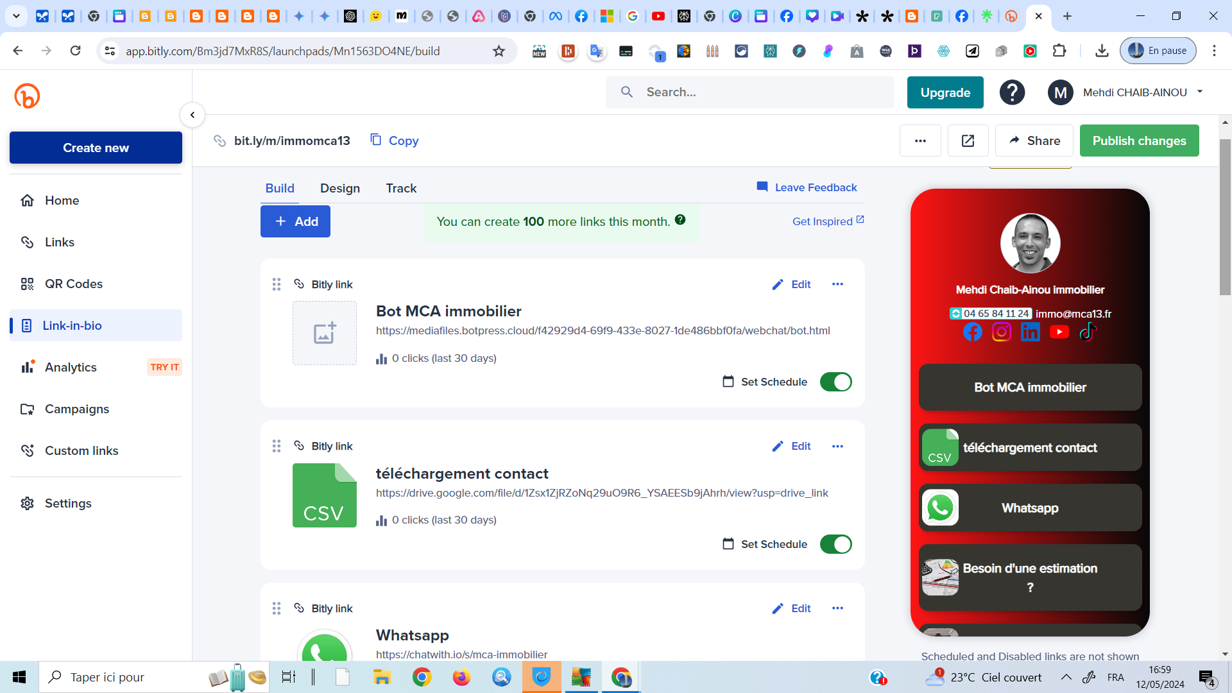The image size is (1232, 693).
Task: Open Chrome menu three dots
Action: coord(1214,51)
